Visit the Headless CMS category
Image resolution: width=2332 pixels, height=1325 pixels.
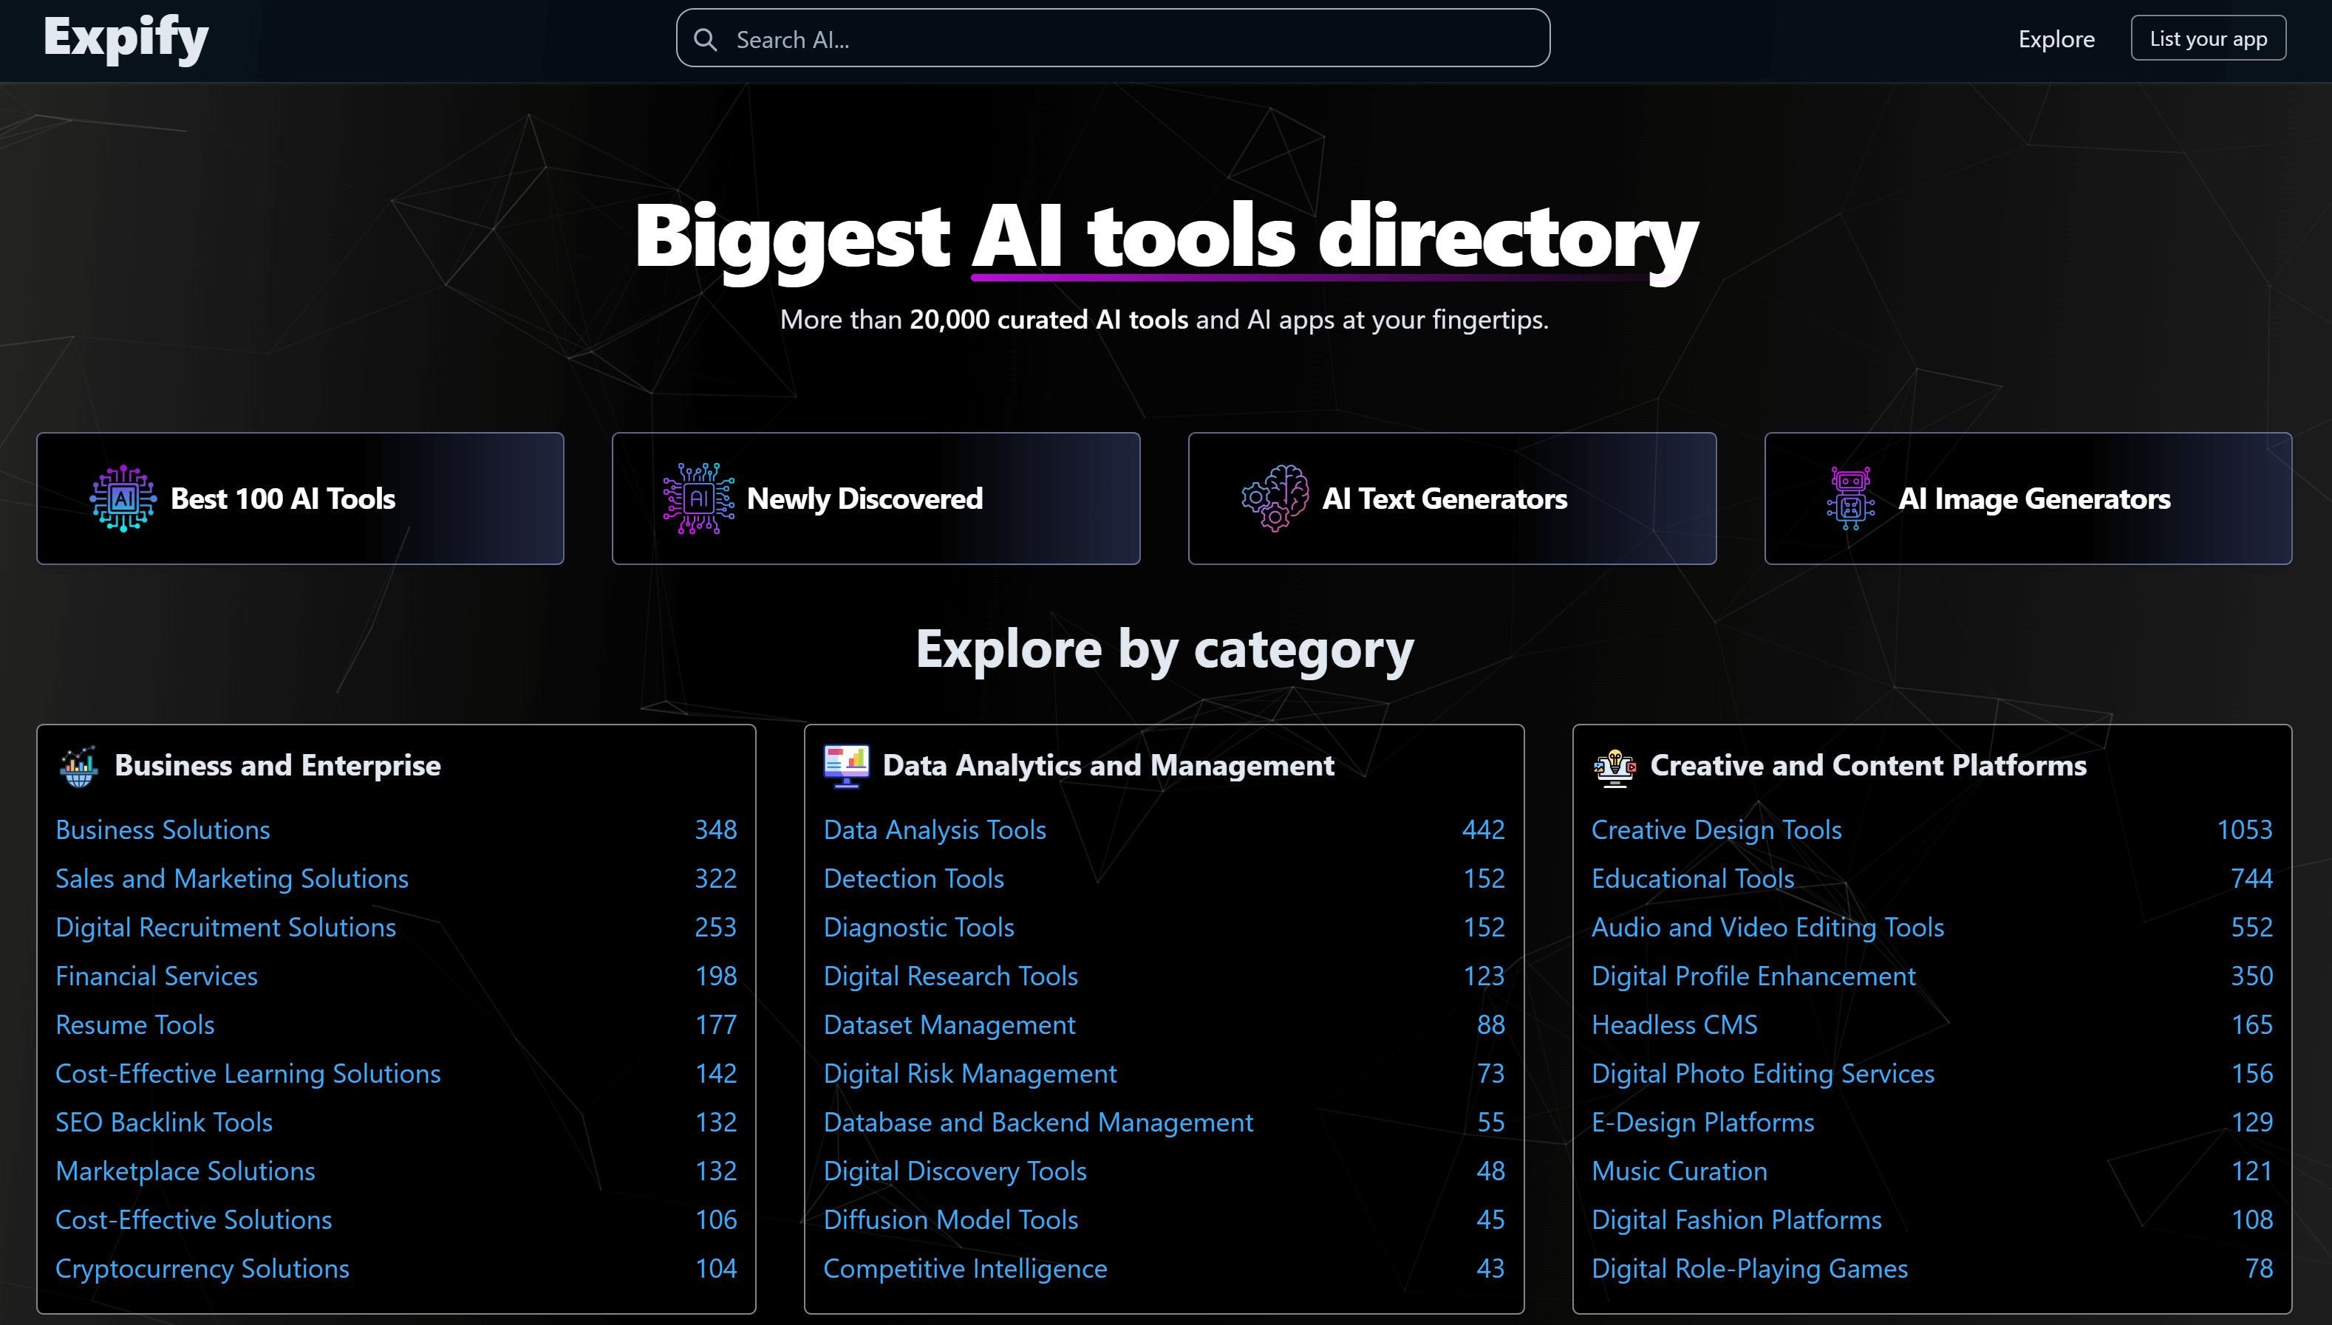(1674, 1024)
